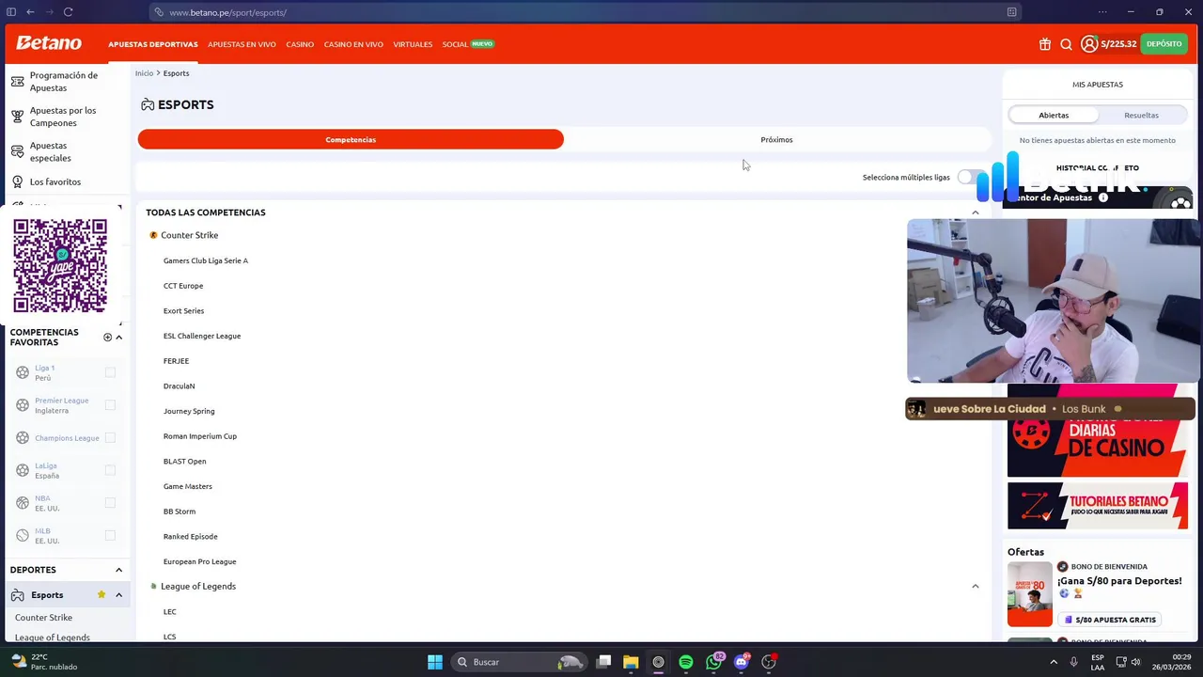Open File Explorer from the taskbar
This screenshot has width=1203, height=677.
point(631,662)
